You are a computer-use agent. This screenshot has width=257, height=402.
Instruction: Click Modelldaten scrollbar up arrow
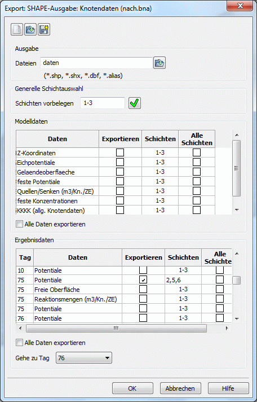[237, 135]
